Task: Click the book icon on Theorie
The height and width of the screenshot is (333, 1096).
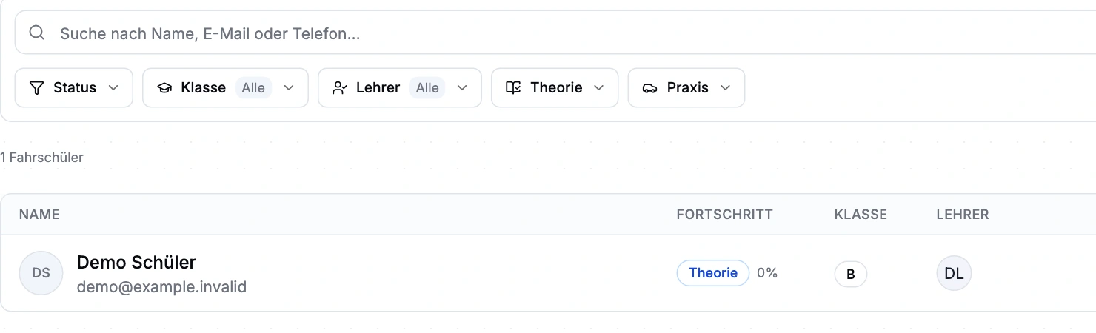Action: pos(513,88)
